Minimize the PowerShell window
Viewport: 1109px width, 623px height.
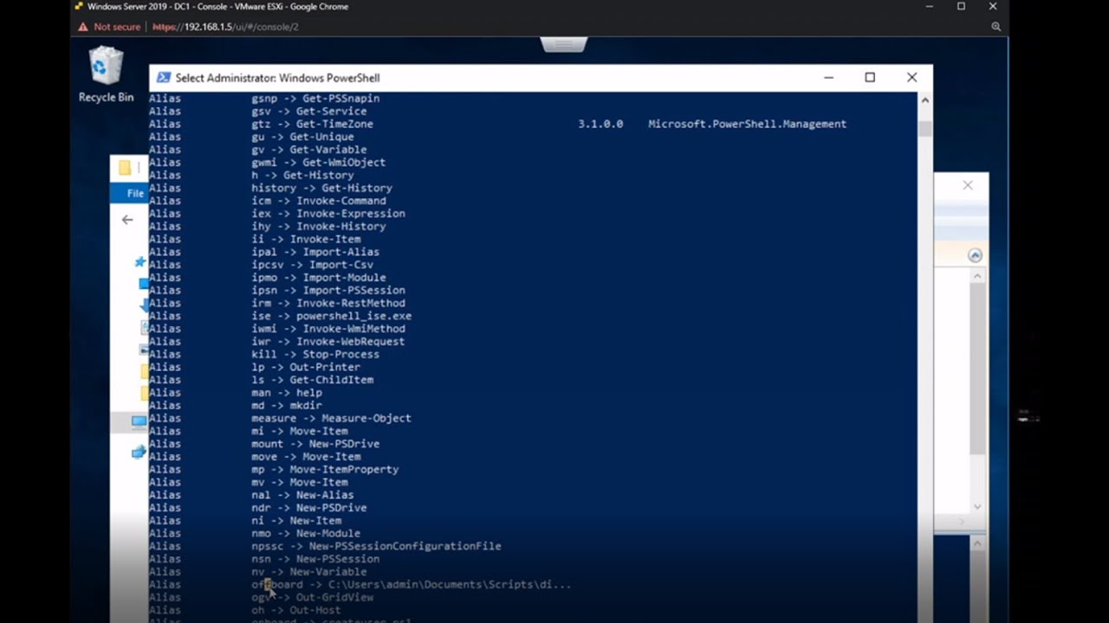(828, 78)
